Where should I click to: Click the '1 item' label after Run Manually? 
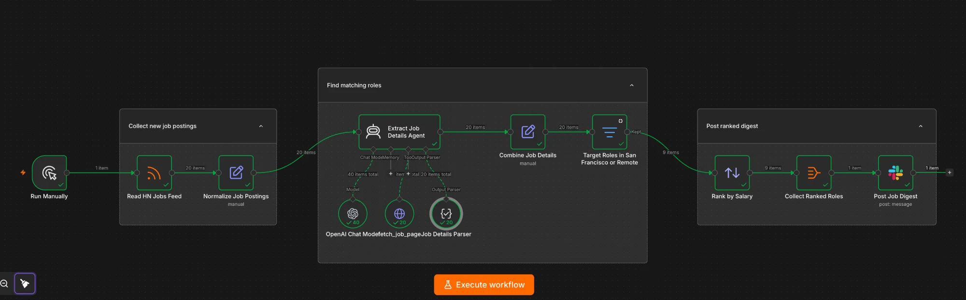(102, 168)
